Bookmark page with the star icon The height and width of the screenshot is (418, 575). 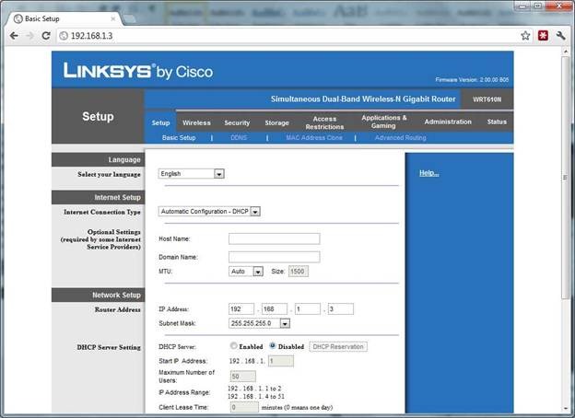(525, 36)
